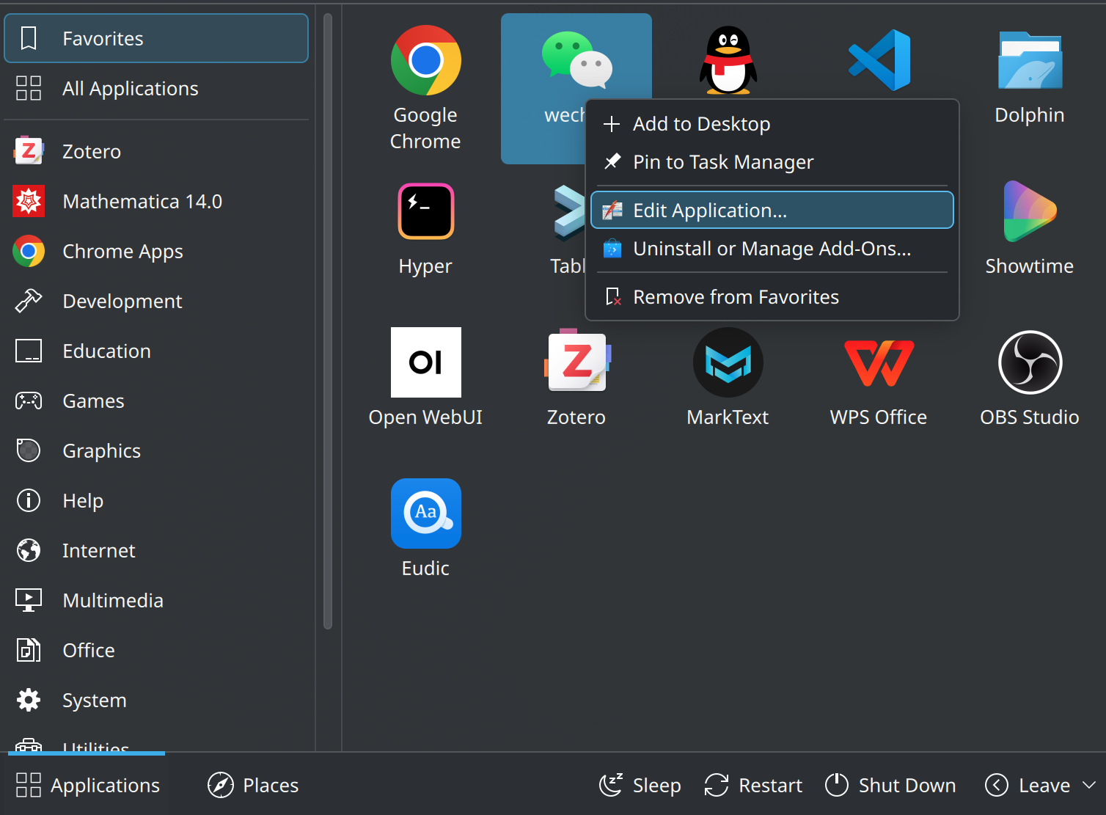The height and width of the screenshot is (815, 1106).
Task: Open the Development category
Action: coord(122,301)
